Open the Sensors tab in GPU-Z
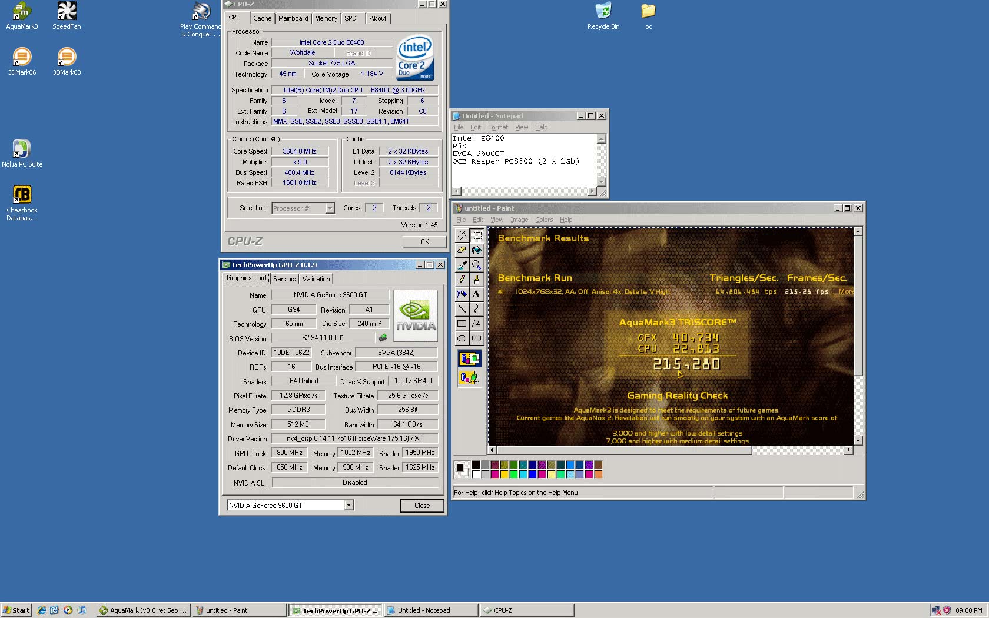Screen dimensions: 989x618 coord(284,279)
